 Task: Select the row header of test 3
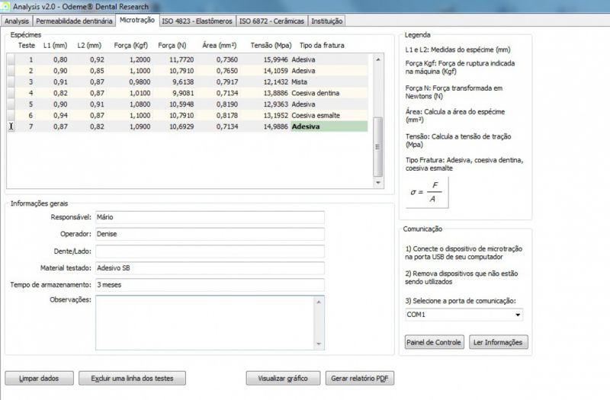[11, 82]
